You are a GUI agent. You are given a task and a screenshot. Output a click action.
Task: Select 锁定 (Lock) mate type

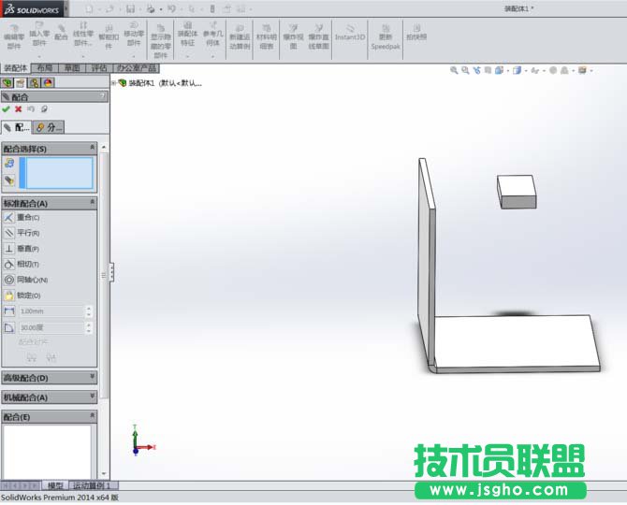tap(22, 296)
